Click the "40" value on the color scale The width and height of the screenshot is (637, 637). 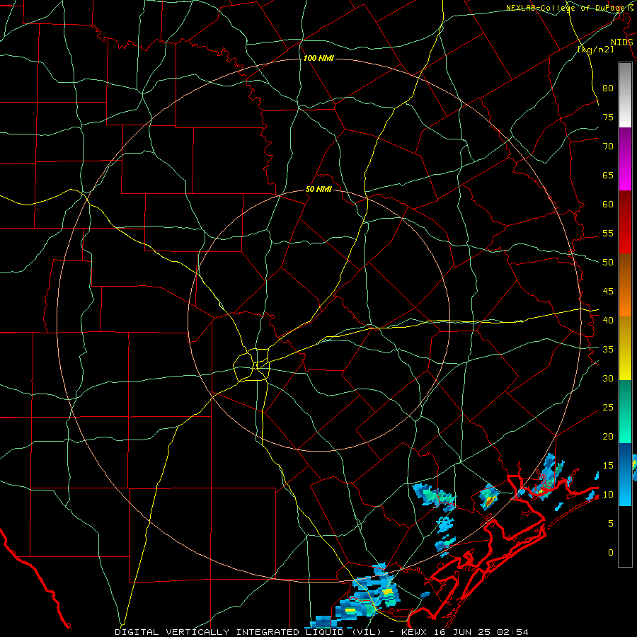pyautogui.click(x=608, y=321)
